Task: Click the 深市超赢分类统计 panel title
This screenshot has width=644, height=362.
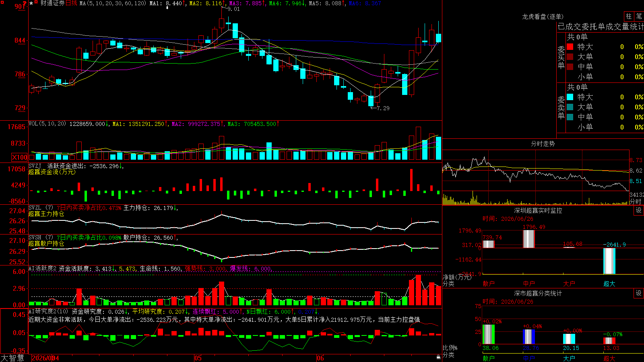Action: pos(538,293)
